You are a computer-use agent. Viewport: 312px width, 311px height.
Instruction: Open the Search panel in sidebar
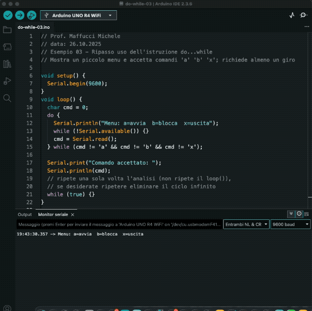(x=7, y=98)
